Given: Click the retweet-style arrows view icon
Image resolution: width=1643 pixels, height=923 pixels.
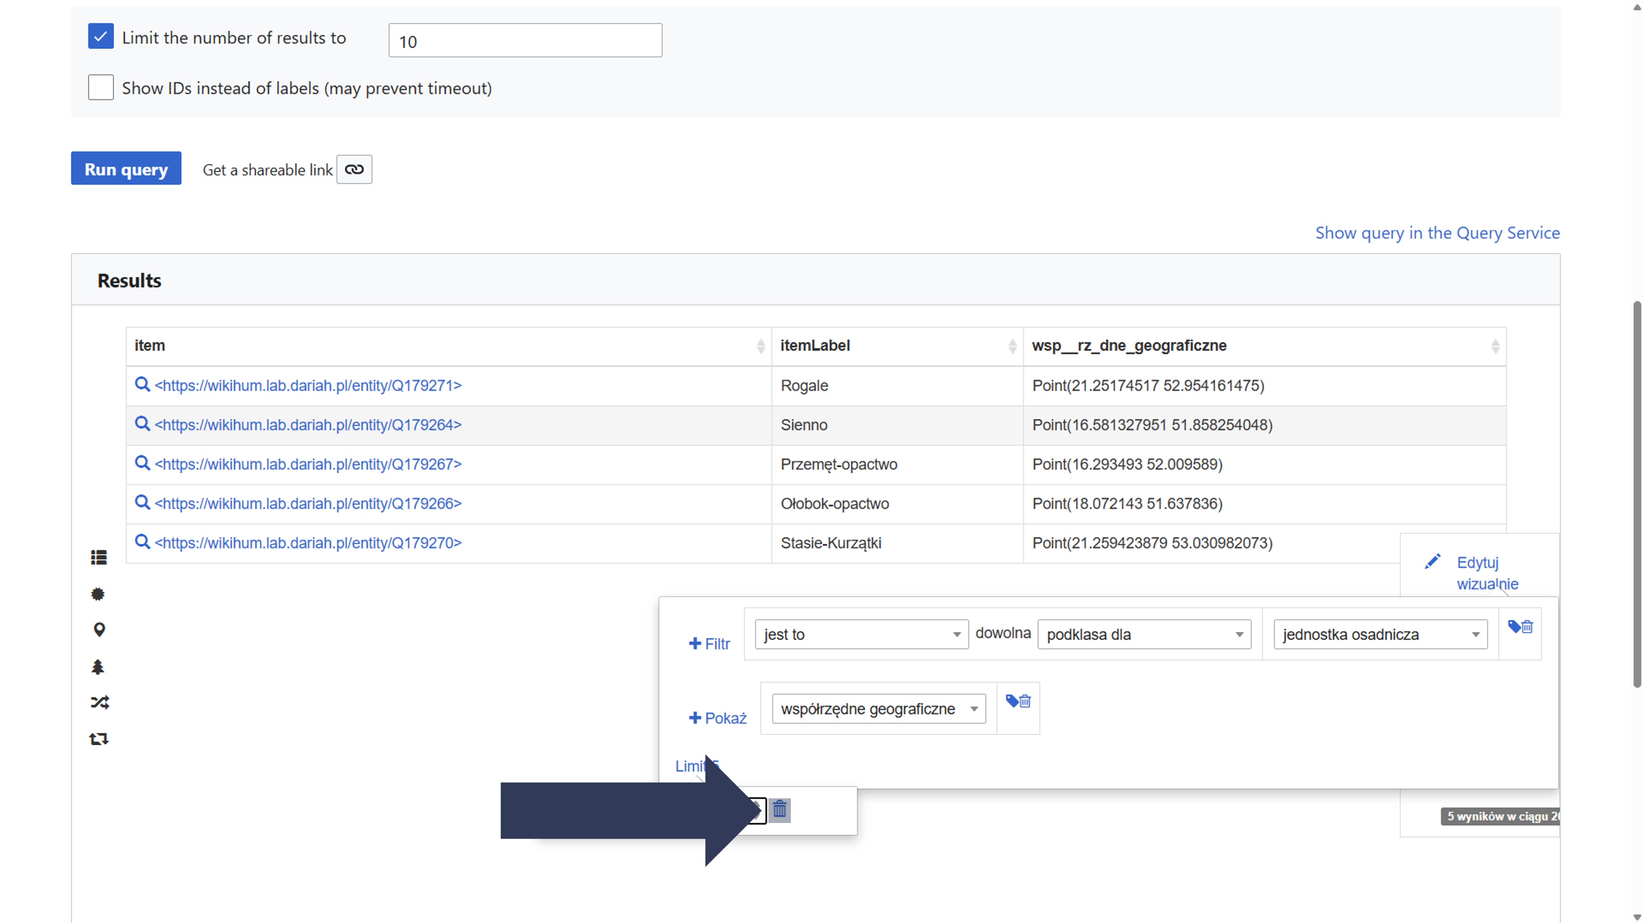Looking at the screenshot, I should pyautogui.click(x=99, y=739).
